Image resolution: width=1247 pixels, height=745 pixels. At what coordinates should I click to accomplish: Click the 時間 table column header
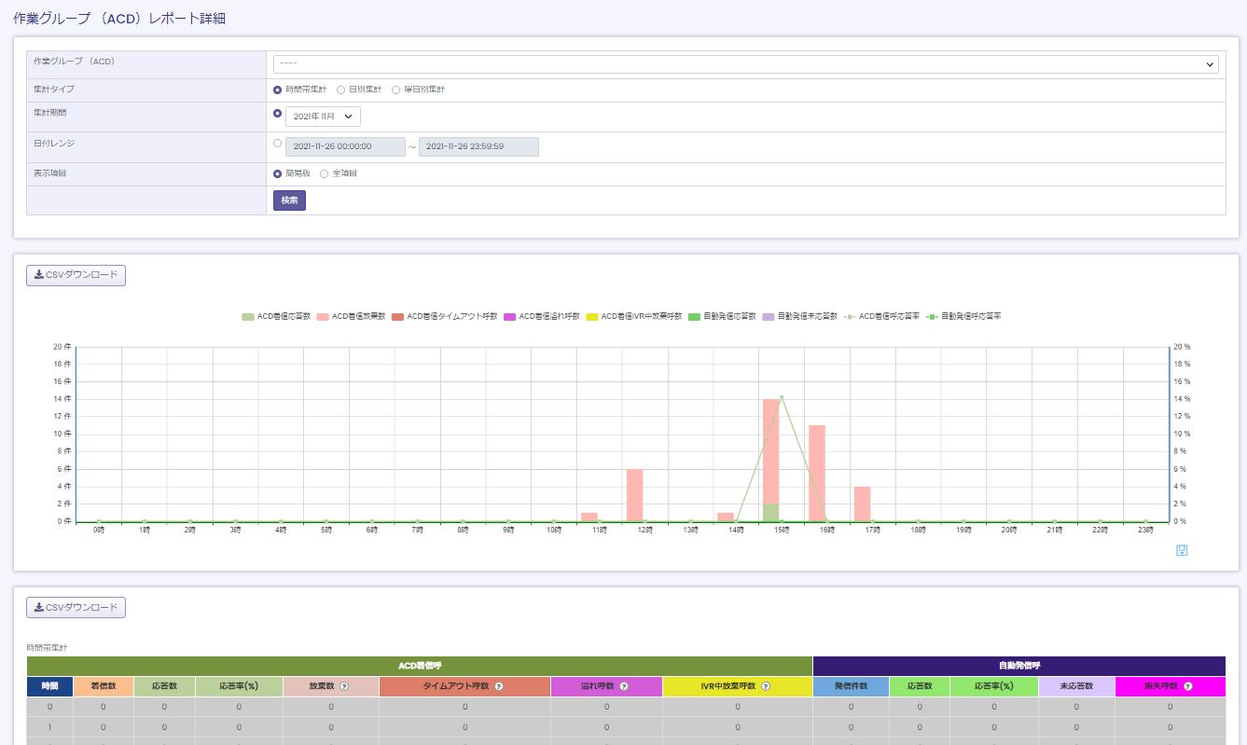[49, 686]
